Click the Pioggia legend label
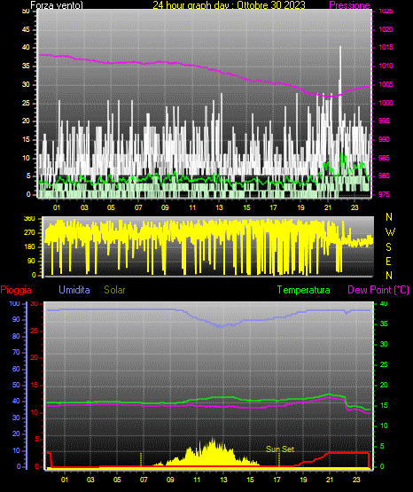This screenshot has height=492, width=413. click(16, 290)
